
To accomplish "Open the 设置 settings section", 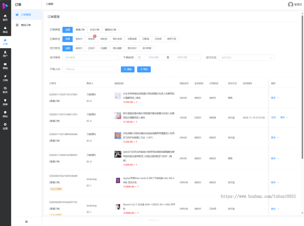I will tap(5, 126).
